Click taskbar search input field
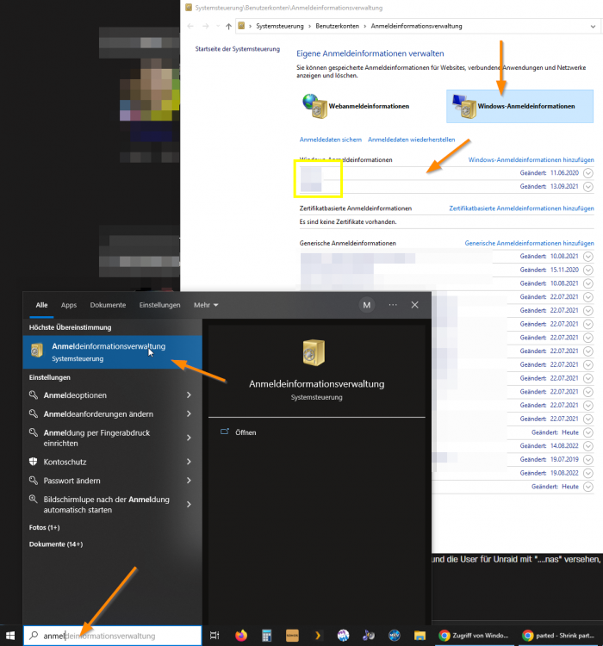 pyautogui.click(x=113, y=636)
